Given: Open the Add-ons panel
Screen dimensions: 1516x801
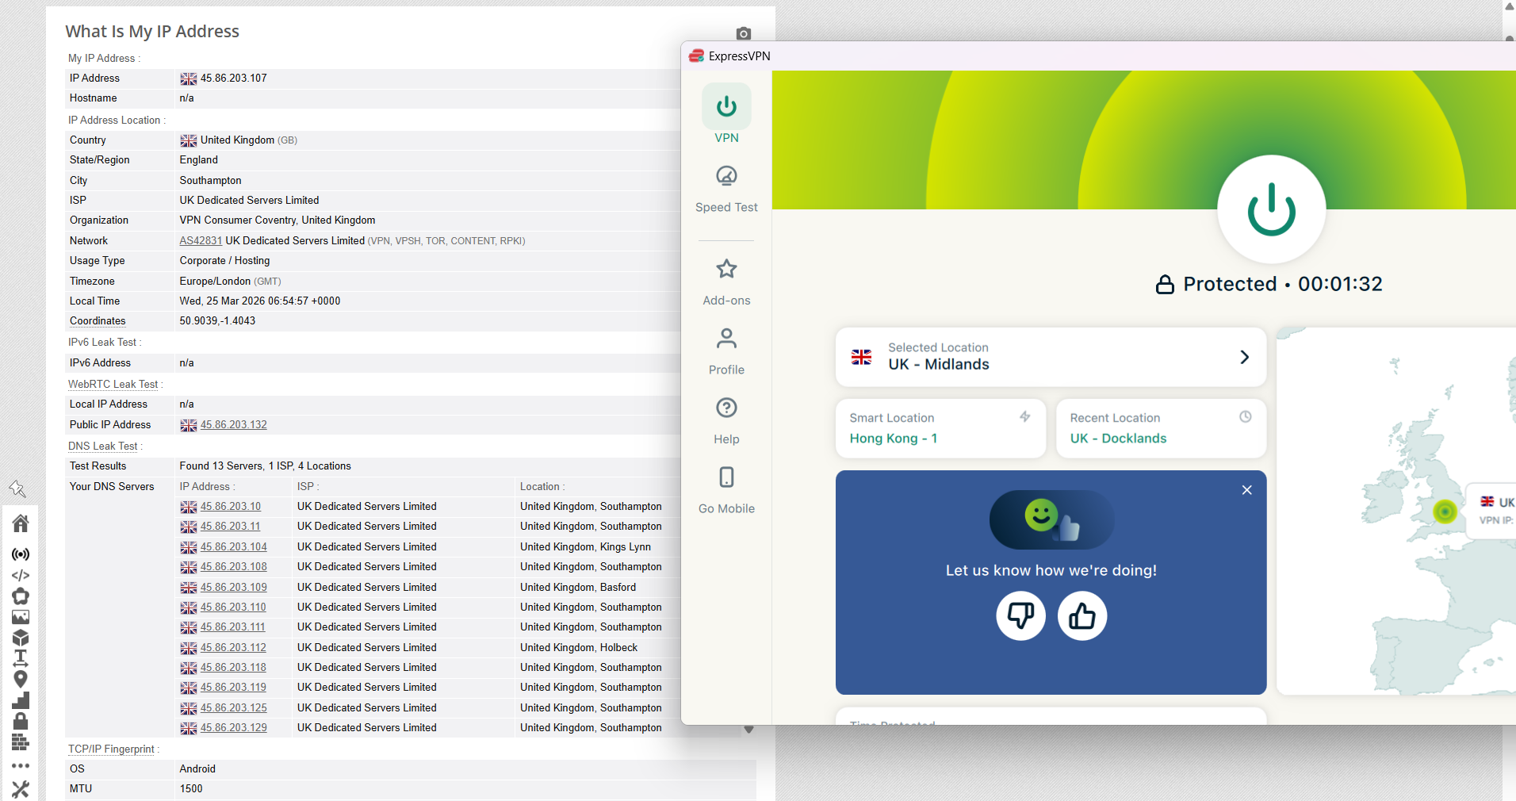Looking at the screenshot, I should pos(726,274).
